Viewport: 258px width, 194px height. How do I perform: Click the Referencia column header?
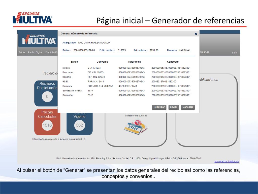click(x=134, y=62)
